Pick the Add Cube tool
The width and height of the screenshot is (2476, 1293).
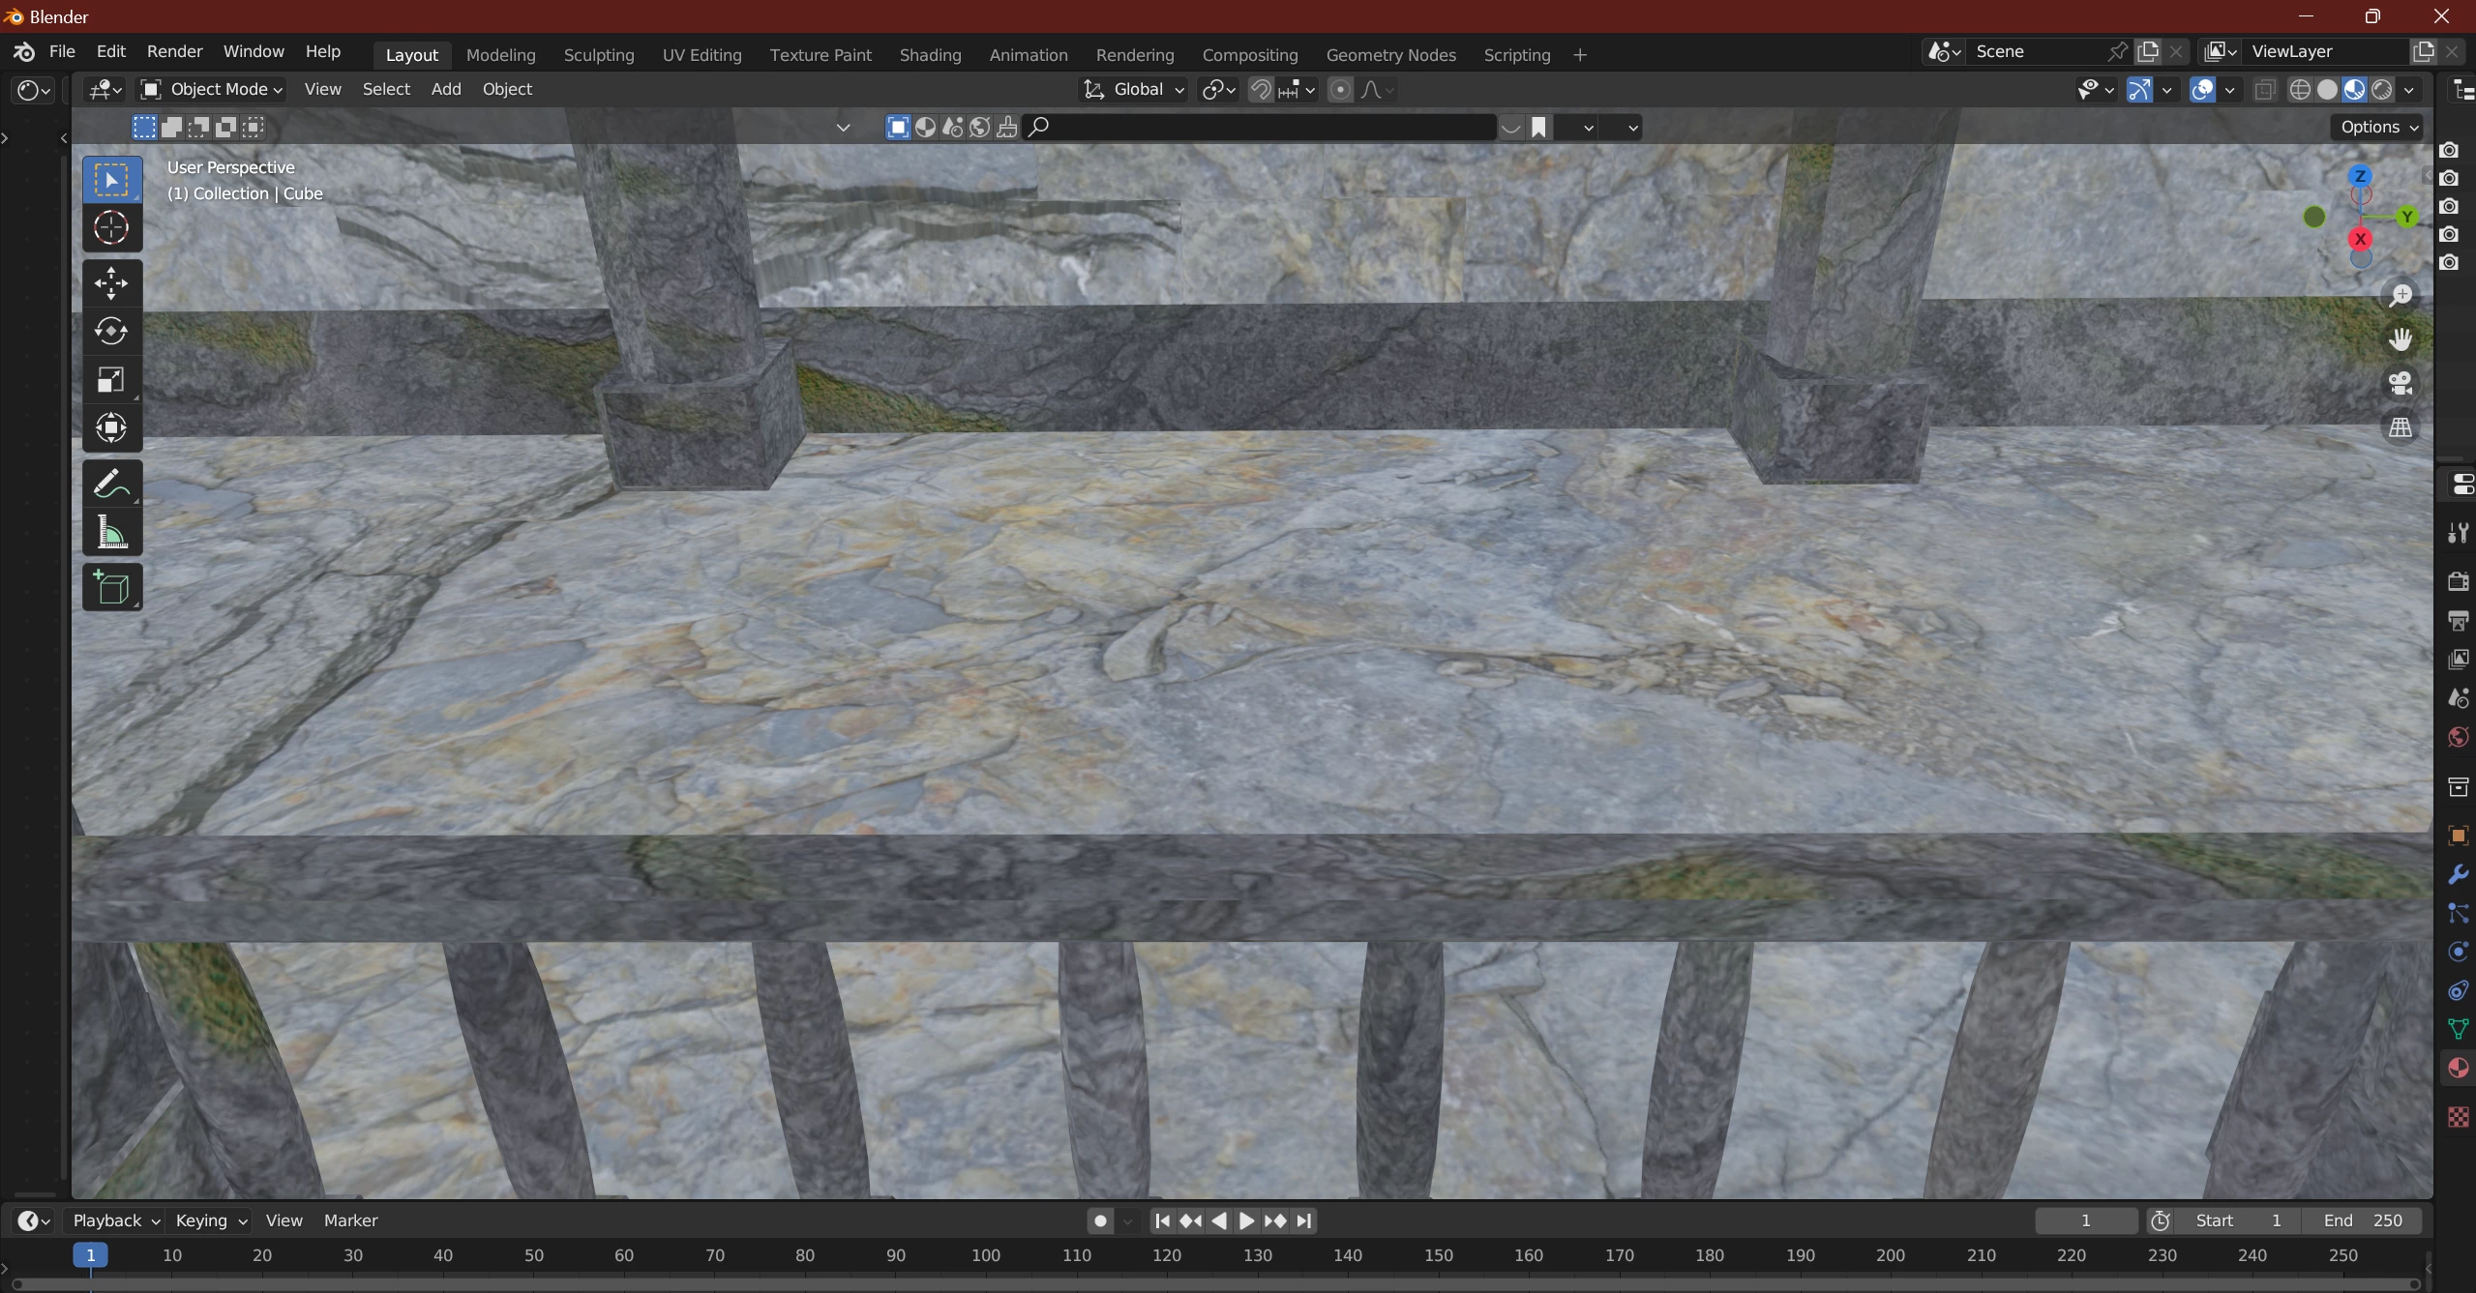click(x=111, y=588)
